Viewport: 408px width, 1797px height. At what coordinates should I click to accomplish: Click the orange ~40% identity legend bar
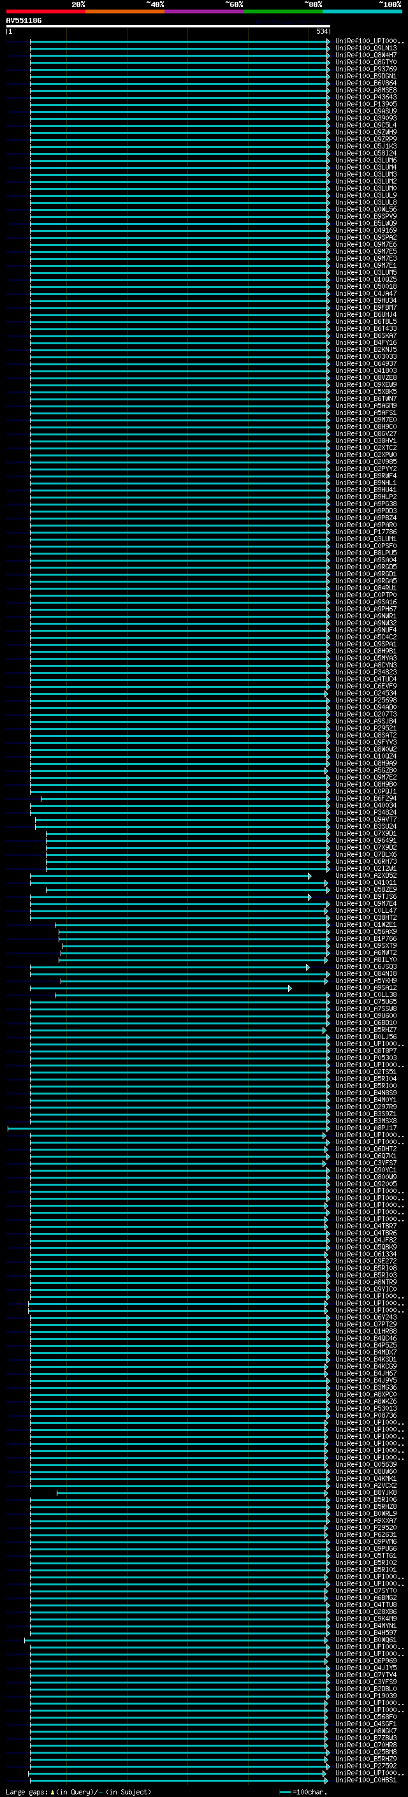[125, 11]
